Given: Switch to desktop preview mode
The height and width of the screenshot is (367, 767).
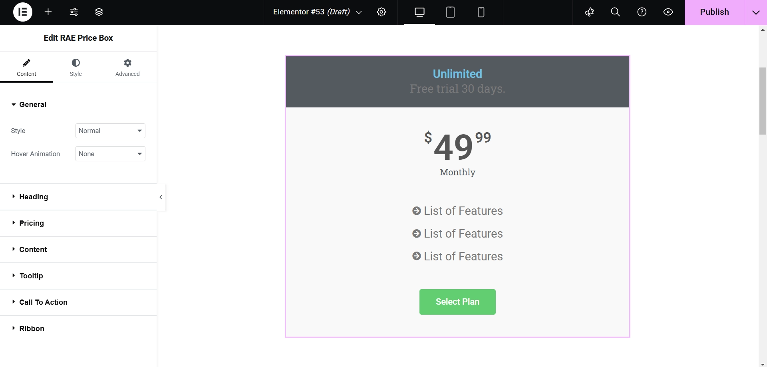Looking at the screenshot, I should tap(419, 12).
